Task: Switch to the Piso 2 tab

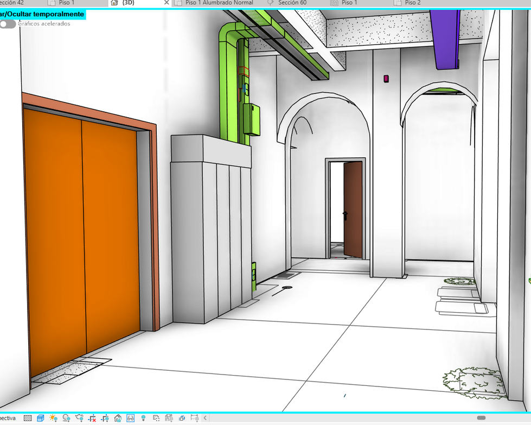Action: 412,3
